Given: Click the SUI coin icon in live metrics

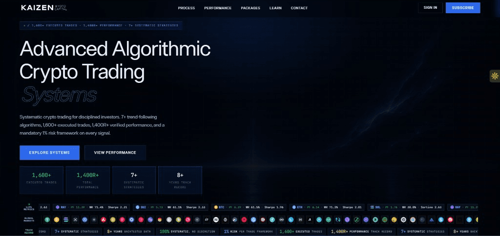Looking at the screenshot, I should pyautogui.click(x=137, y=207).
